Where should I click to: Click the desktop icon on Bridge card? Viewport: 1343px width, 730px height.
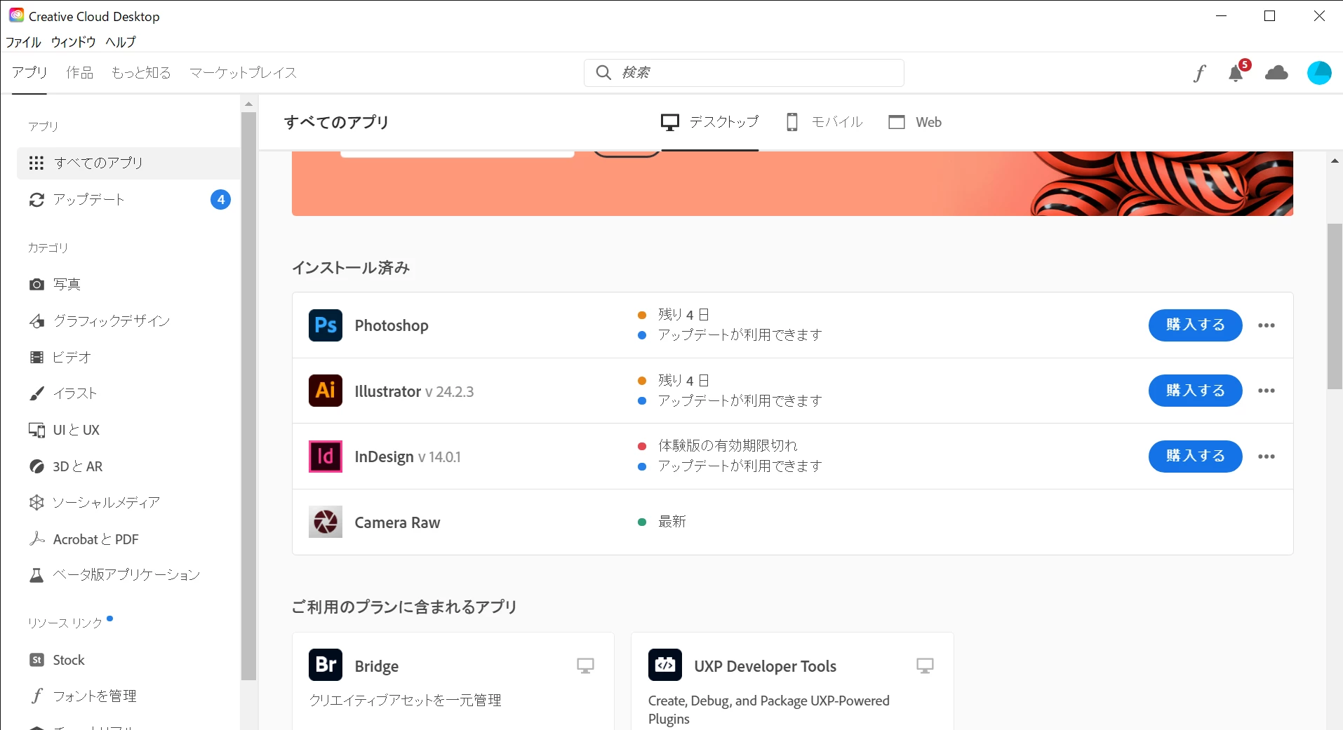click(585, 665)
